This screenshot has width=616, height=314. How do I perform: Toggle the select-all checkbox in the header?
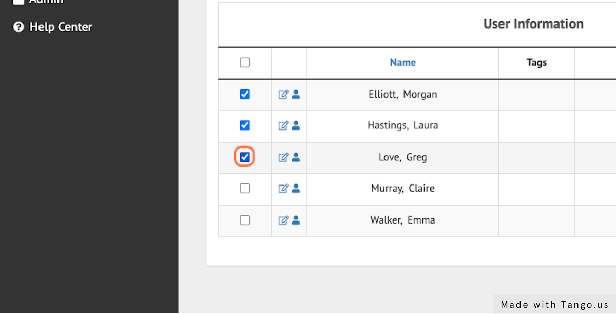(244, 62)
